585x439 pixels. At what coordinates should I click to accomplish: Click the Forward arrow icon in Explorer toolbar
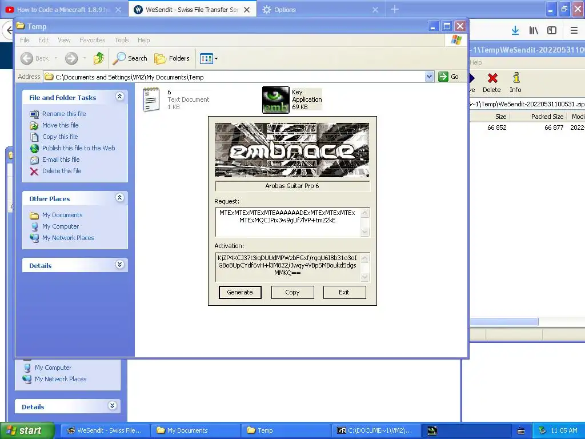[x=71, y=58]
